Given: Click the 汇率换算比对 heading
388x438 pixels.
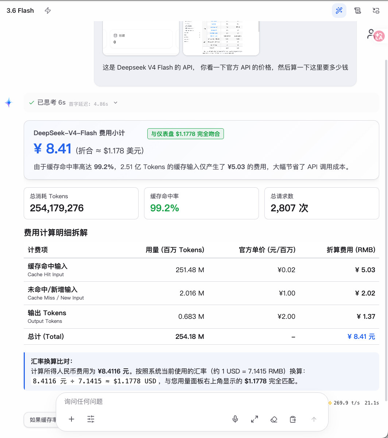Looking at the screenshot, I should pos(52,361).
